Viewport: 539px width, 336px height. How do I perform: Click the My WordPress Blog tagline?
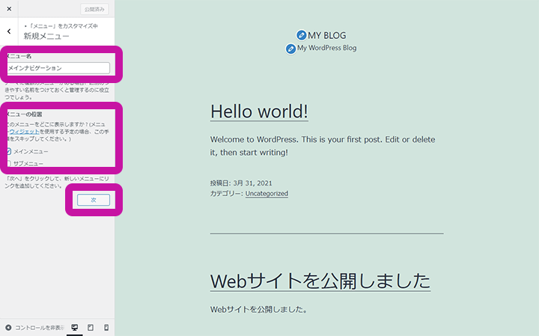(326, 48)
